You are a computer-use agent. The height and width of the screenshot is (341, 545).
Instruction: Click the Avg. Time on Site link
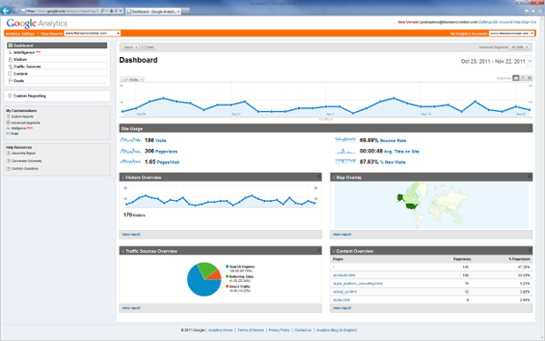coord(401,151)
